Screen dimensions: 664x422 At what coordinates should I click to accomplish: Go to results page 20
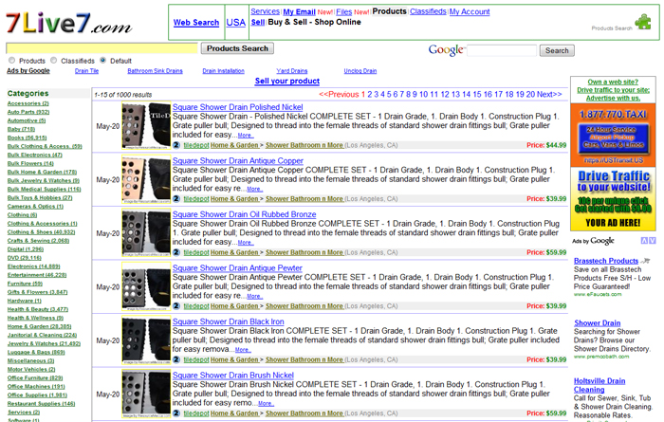[x=530, y=95]
